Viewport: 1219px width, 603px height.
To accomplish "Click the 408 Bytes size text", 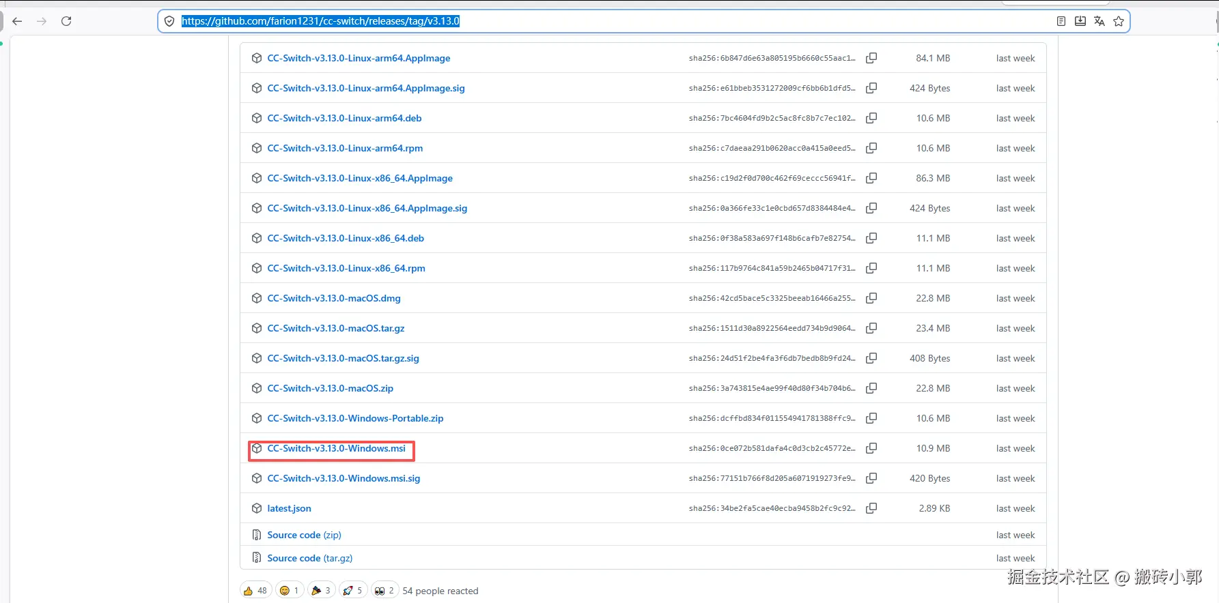I will (x=930, y=358).
